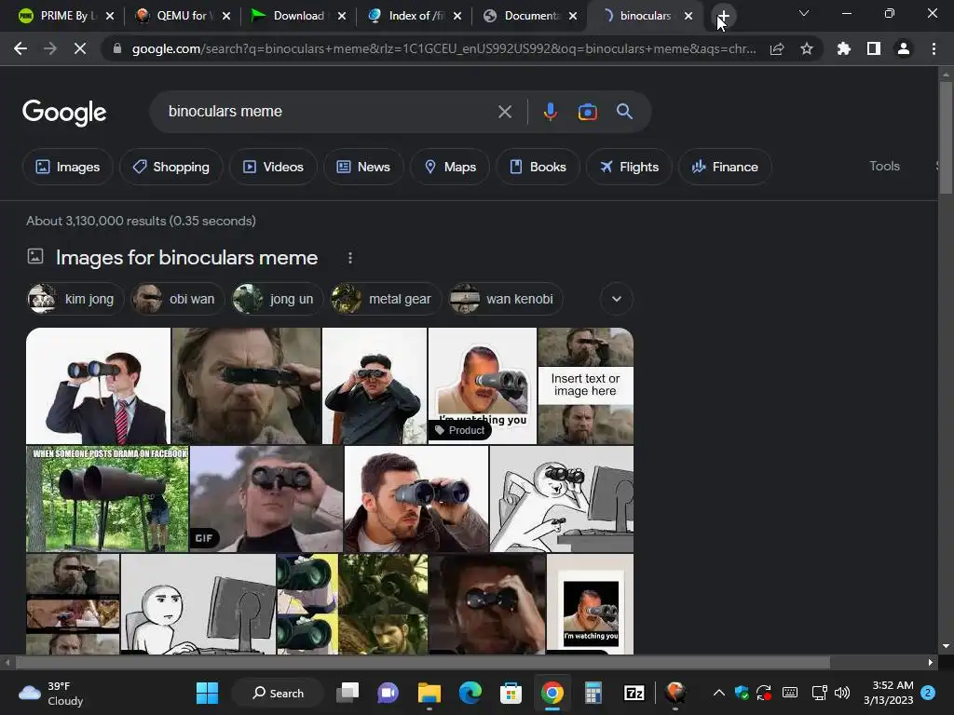Open File Explorer from taskbar
This screenshot has width=954, height=715.
(429, 693)
